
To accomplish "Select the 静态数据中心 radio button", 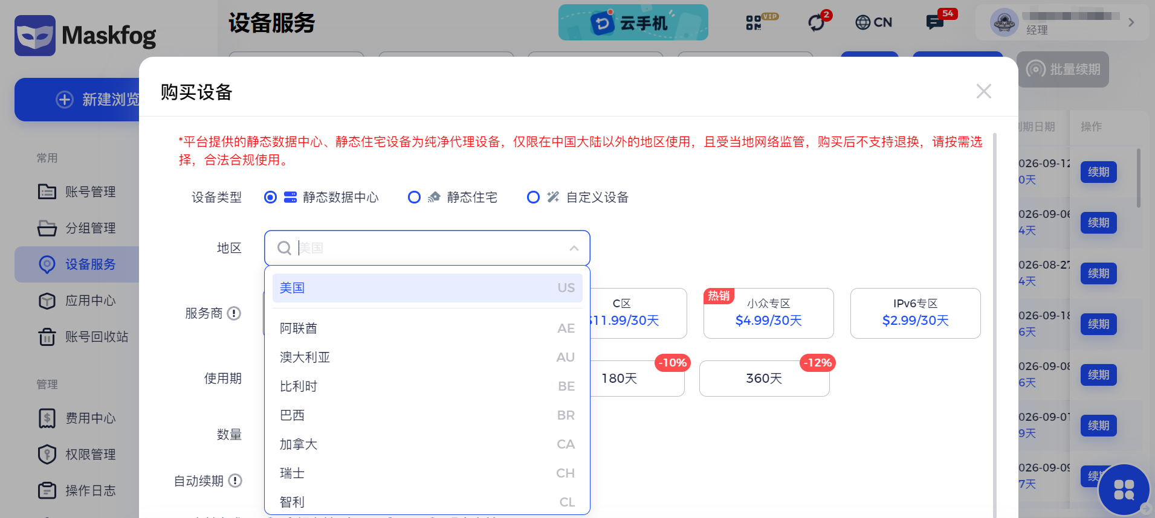I will (271, 197).
